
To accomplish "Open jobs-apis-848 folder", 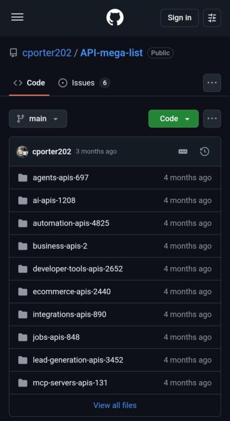I will point(56,337).
